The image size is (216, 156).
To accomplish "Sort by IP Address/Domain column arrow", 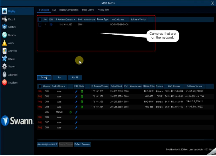I will (74, 20).
